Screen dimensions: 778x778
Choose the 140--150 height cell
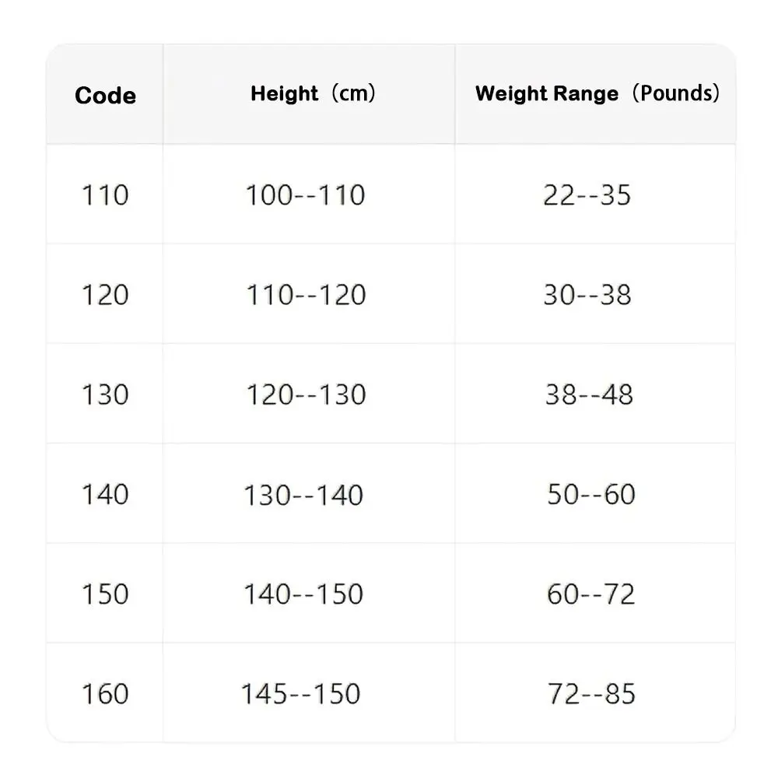tap(303, 594)
